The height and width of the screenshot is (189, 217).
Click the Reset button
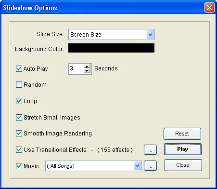(182, 134)
